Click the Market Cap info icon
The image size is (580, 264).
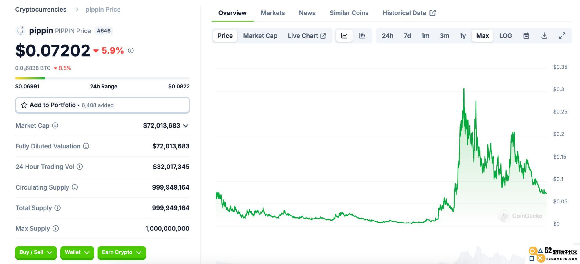click(x=55, y=125)
